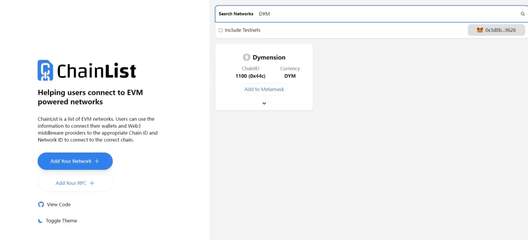Click the Include Testnets label text
This screenshot has width=528, height=240.
coord(242,30)
